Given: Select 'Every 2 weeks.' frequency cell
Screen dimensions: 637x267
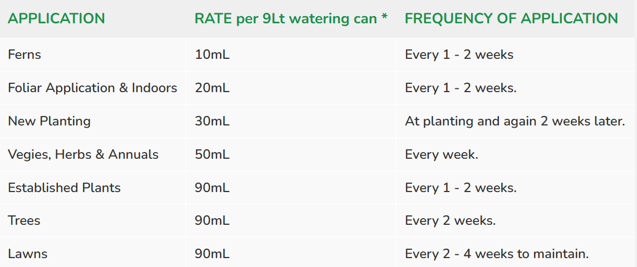Looking at the screenshot, I should pos(450,221).
